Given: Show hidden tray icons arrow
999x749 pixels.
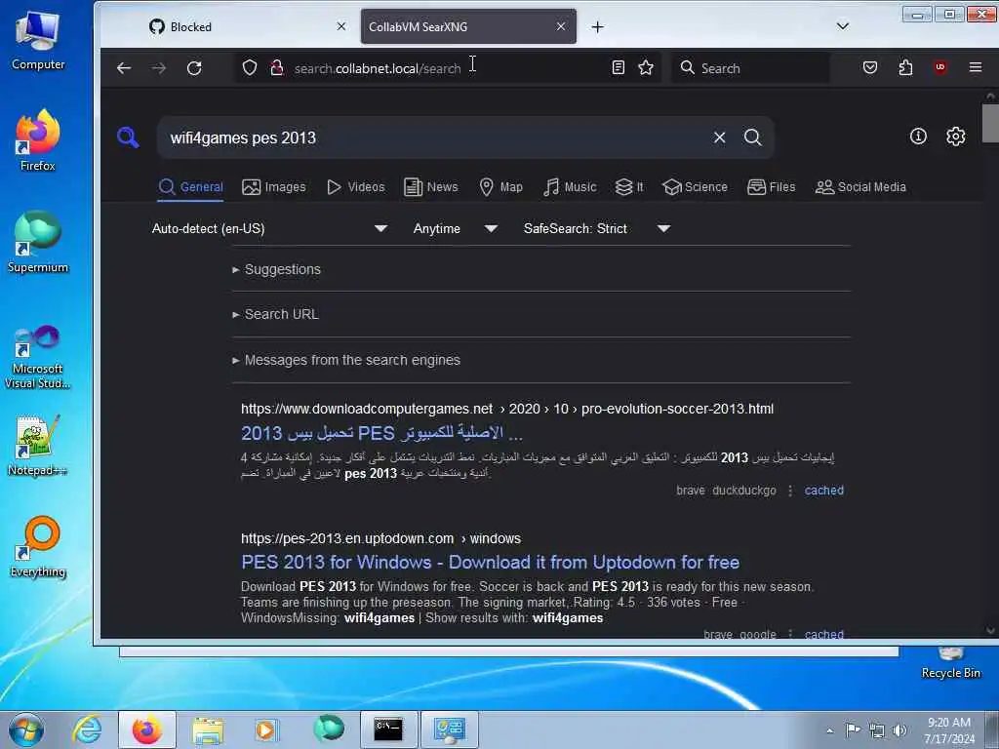Looking at the screenshot, I should coord(829,730).
